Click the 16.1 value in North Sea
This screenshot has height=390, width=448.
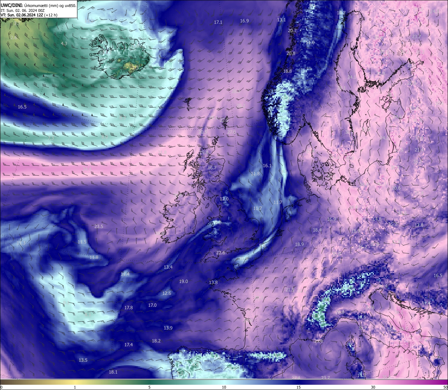(x=267, y=166)
